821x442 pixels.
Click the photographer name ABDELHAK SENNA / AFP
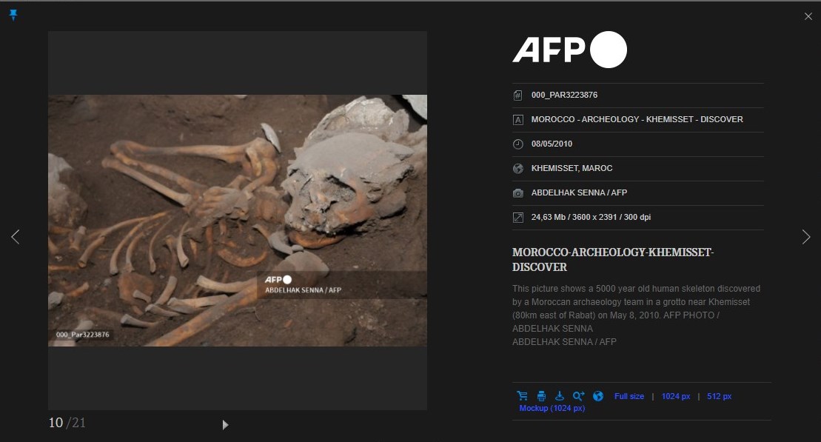tap(579, 192)
